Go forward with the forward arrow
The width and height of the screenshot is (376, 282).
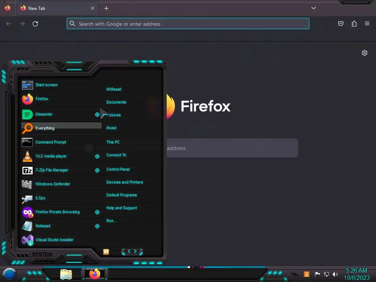coord(22,24)
